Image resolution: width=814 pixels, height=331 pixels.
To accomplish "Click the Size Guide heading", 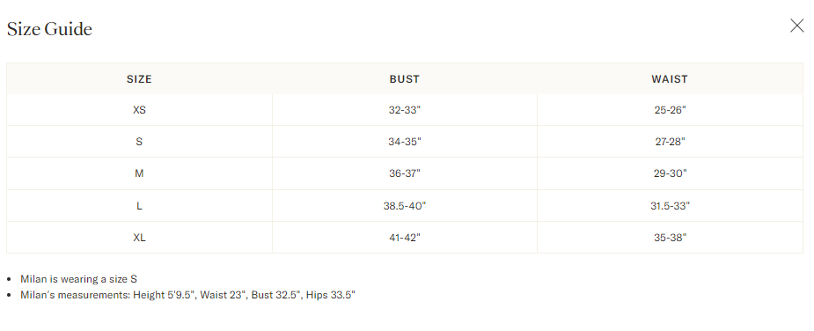I will 49,28.
